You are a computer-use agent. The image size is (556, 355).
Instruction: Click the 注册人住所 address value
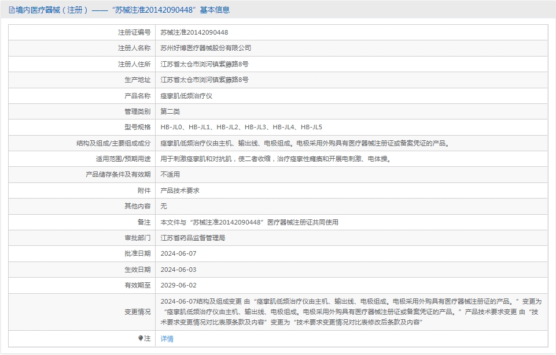pos(205,64)
